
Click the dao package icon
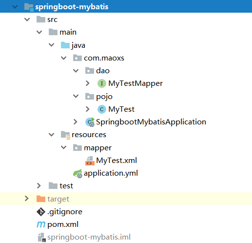pyautogui.click(x=90, y=71)
